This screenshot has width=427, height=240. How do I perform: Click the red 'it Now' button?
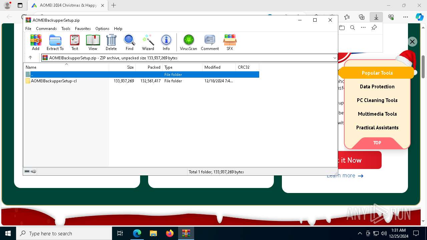tap(360, 160)
